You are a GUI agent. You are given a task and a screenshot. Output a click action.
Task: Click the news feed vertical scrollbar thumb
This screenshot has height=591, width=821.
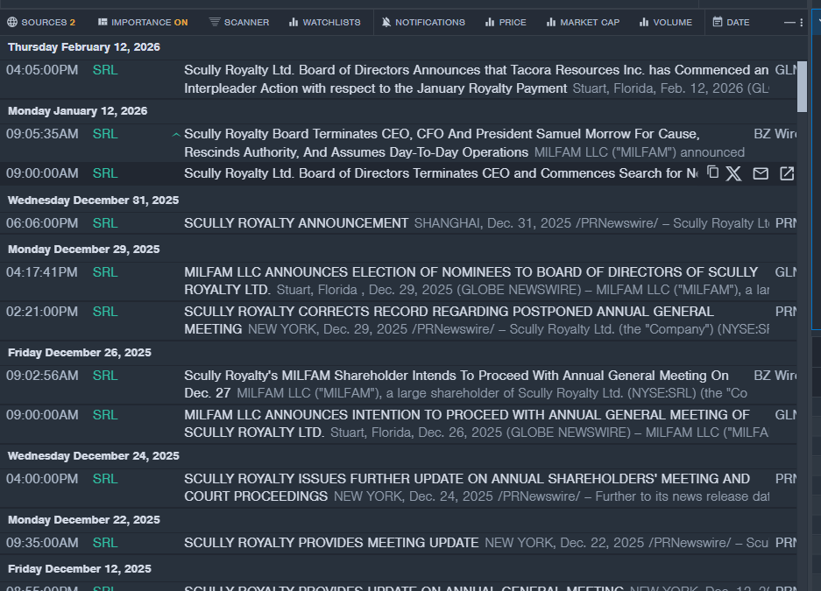802,86
